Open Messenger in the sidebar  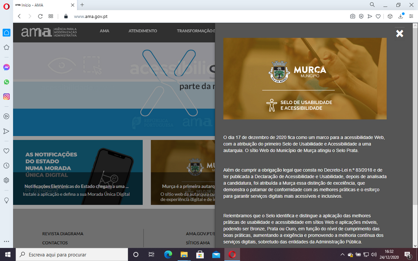7,67
